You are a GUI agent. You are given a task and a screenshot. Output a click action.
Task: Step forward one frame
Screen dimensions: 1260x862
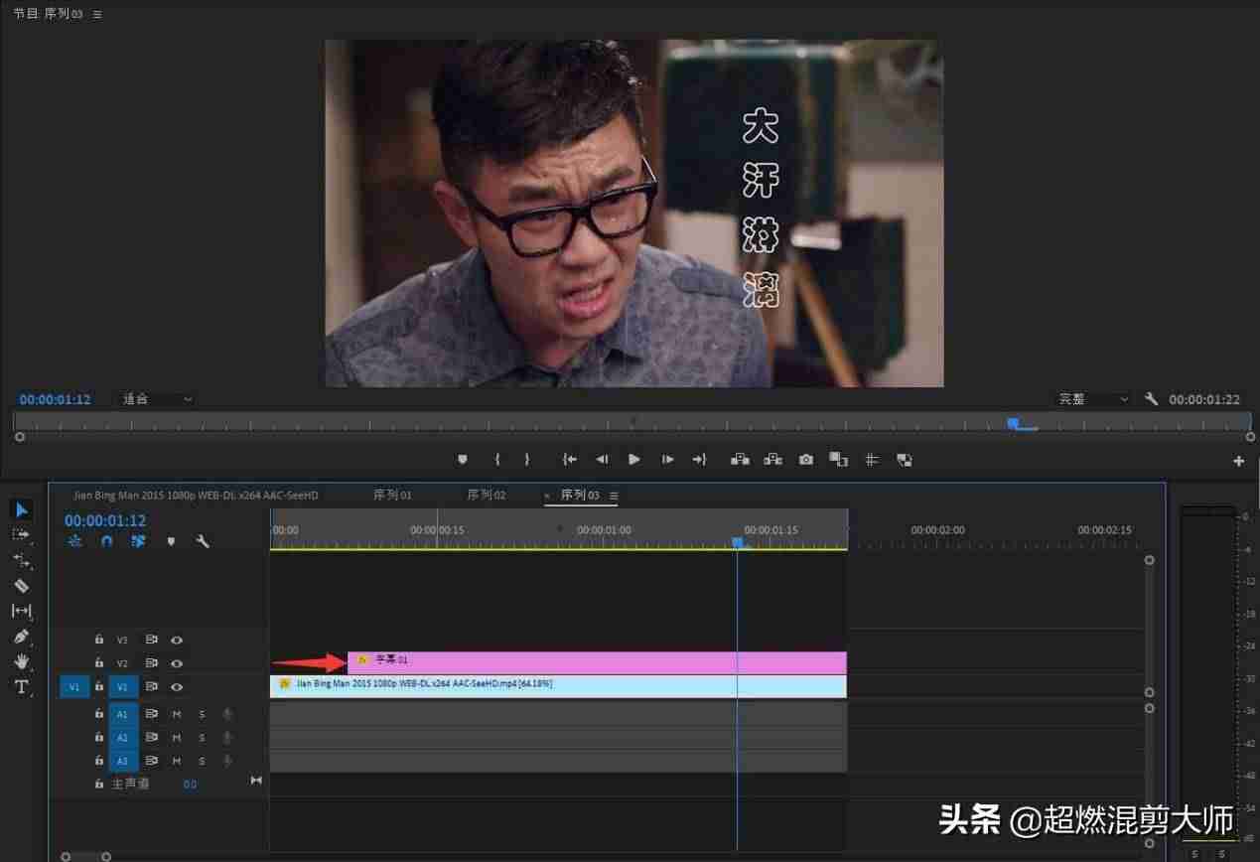(668, 460)
